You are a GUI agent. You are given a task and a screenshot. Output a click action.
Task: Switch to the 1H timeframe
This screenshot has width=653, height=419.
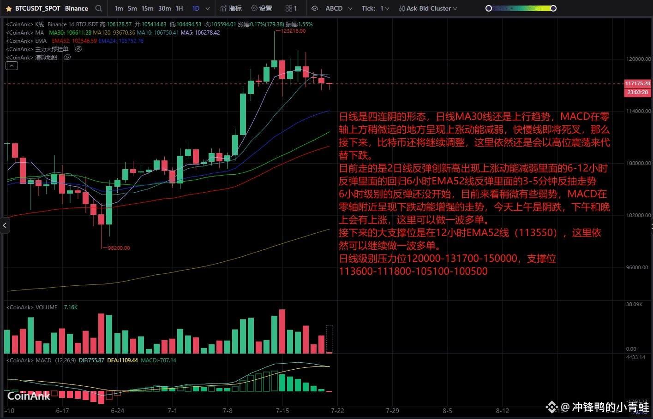(179, 8)
